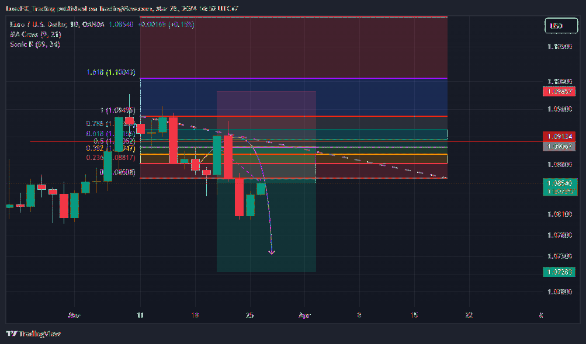Click the 18 label on the date axis
The height and width of the screenshot is (344, 586).
195,315
